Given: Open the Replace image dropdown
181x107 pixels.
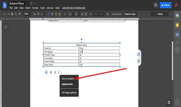Looking at the screenshot, I should coord(130,14).
